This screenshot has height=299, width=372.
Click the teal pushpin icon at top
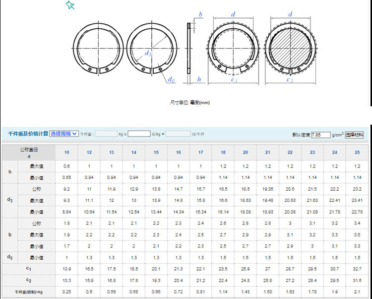click(x=70, y=5)
